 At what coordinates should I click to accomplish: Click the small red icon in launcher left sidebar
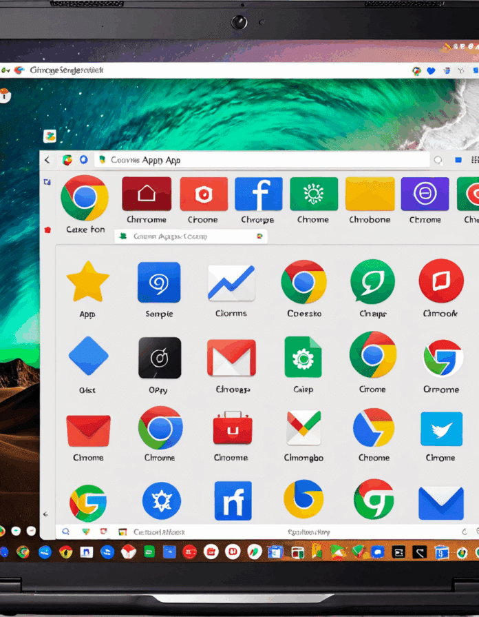(x=47, y=230)
